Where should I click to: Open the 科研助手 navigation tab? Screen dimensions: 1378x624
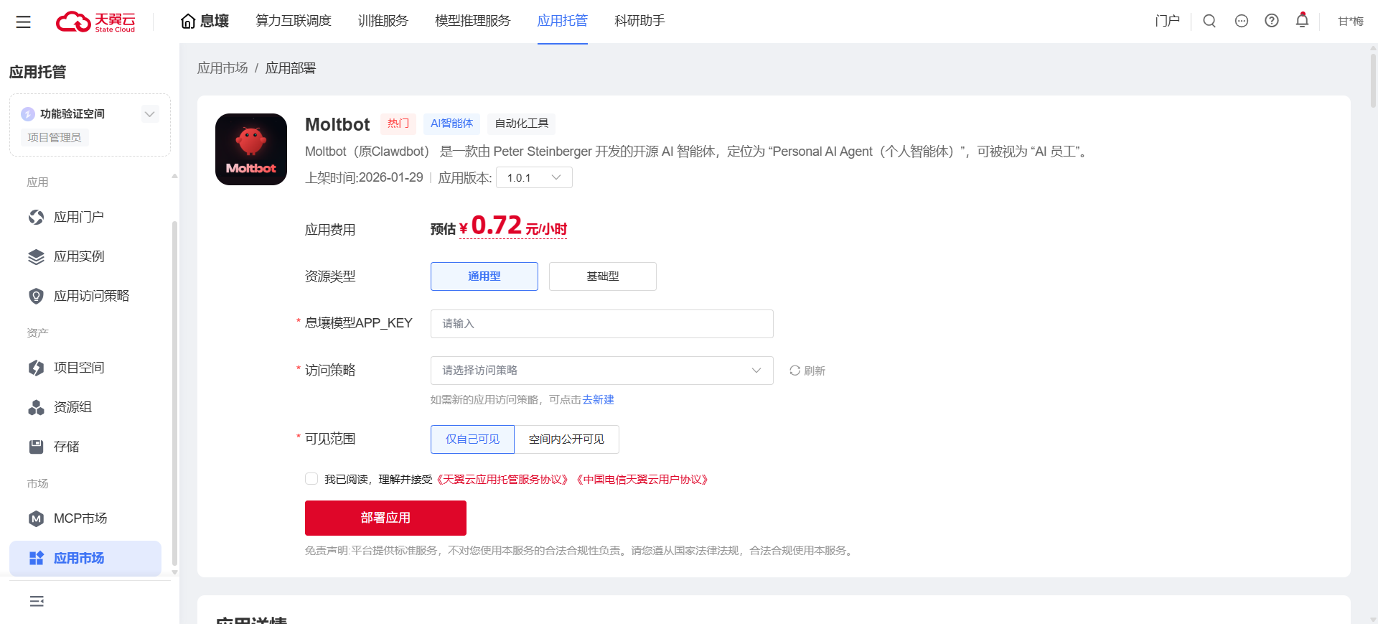point(639,21)
